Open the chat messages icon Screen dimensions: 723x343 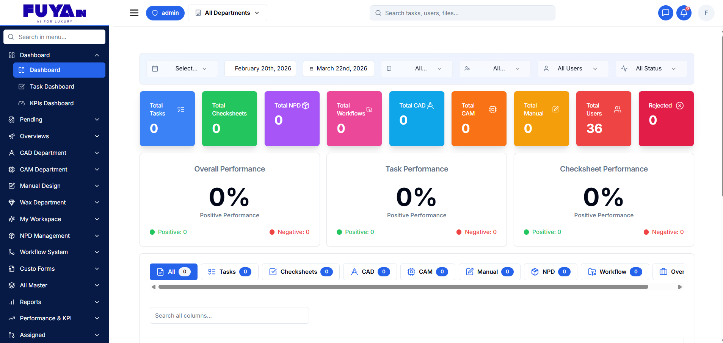[665, 13]
